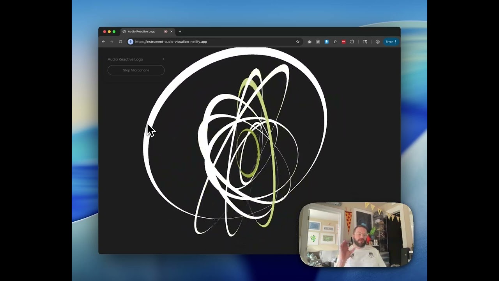499x281 pixels.
Task: Click the Error menu button in Chrome
Action: point(391,42)
